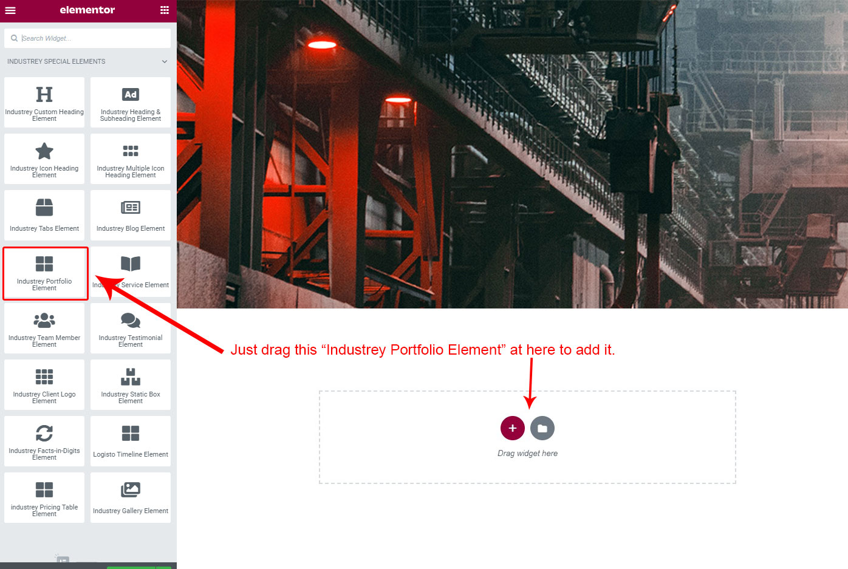This screenshot has width=848, height=569.
Task: Pick the Industrey Testimonial Element widget
Action: [131, 328]
